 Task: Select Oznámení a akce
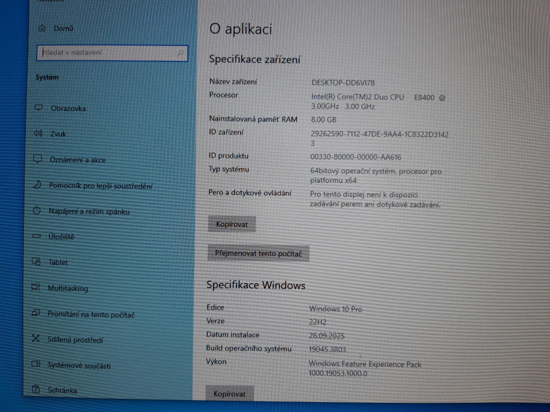tap(78, 160)
